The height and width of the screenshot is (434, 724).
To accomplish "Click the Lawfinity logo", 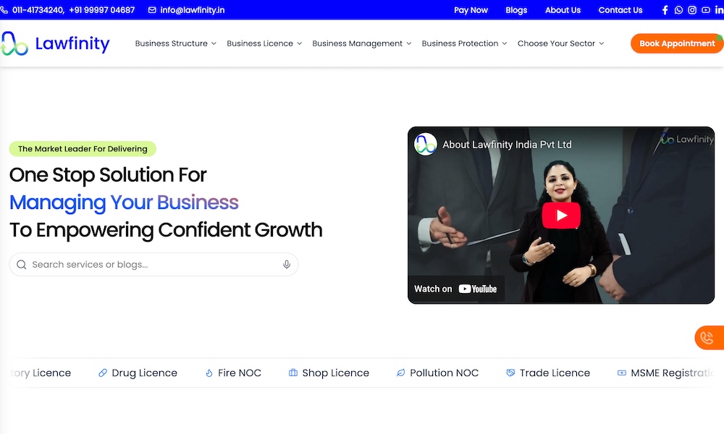I will click(x=55, y=44).
